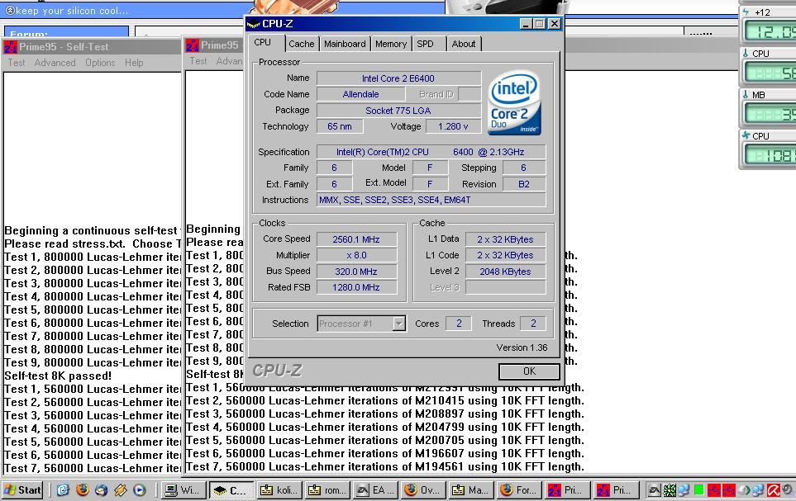Switch to For... Firefox taskbar window
Screen dimensions: 796x501
point(518,489)
